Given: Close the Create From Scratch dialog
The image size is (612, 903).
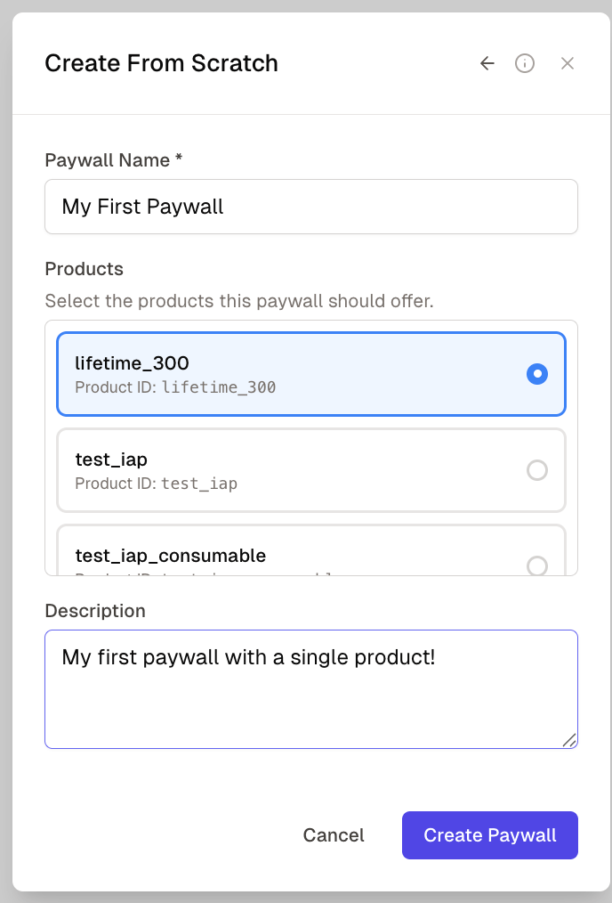Looking at the screenshot, I should pyautogui.click(x=568, y=63).
